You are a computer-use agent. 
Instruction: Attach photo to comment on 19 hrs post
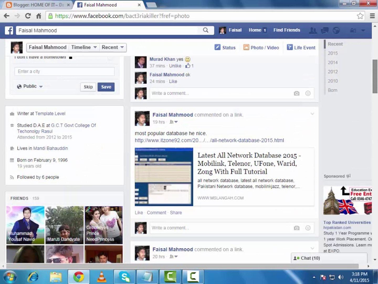pos(297,228)
